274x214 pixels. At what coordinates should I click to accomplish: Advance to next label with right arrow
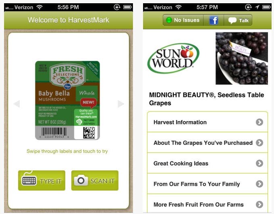click(x=121, y=104)
